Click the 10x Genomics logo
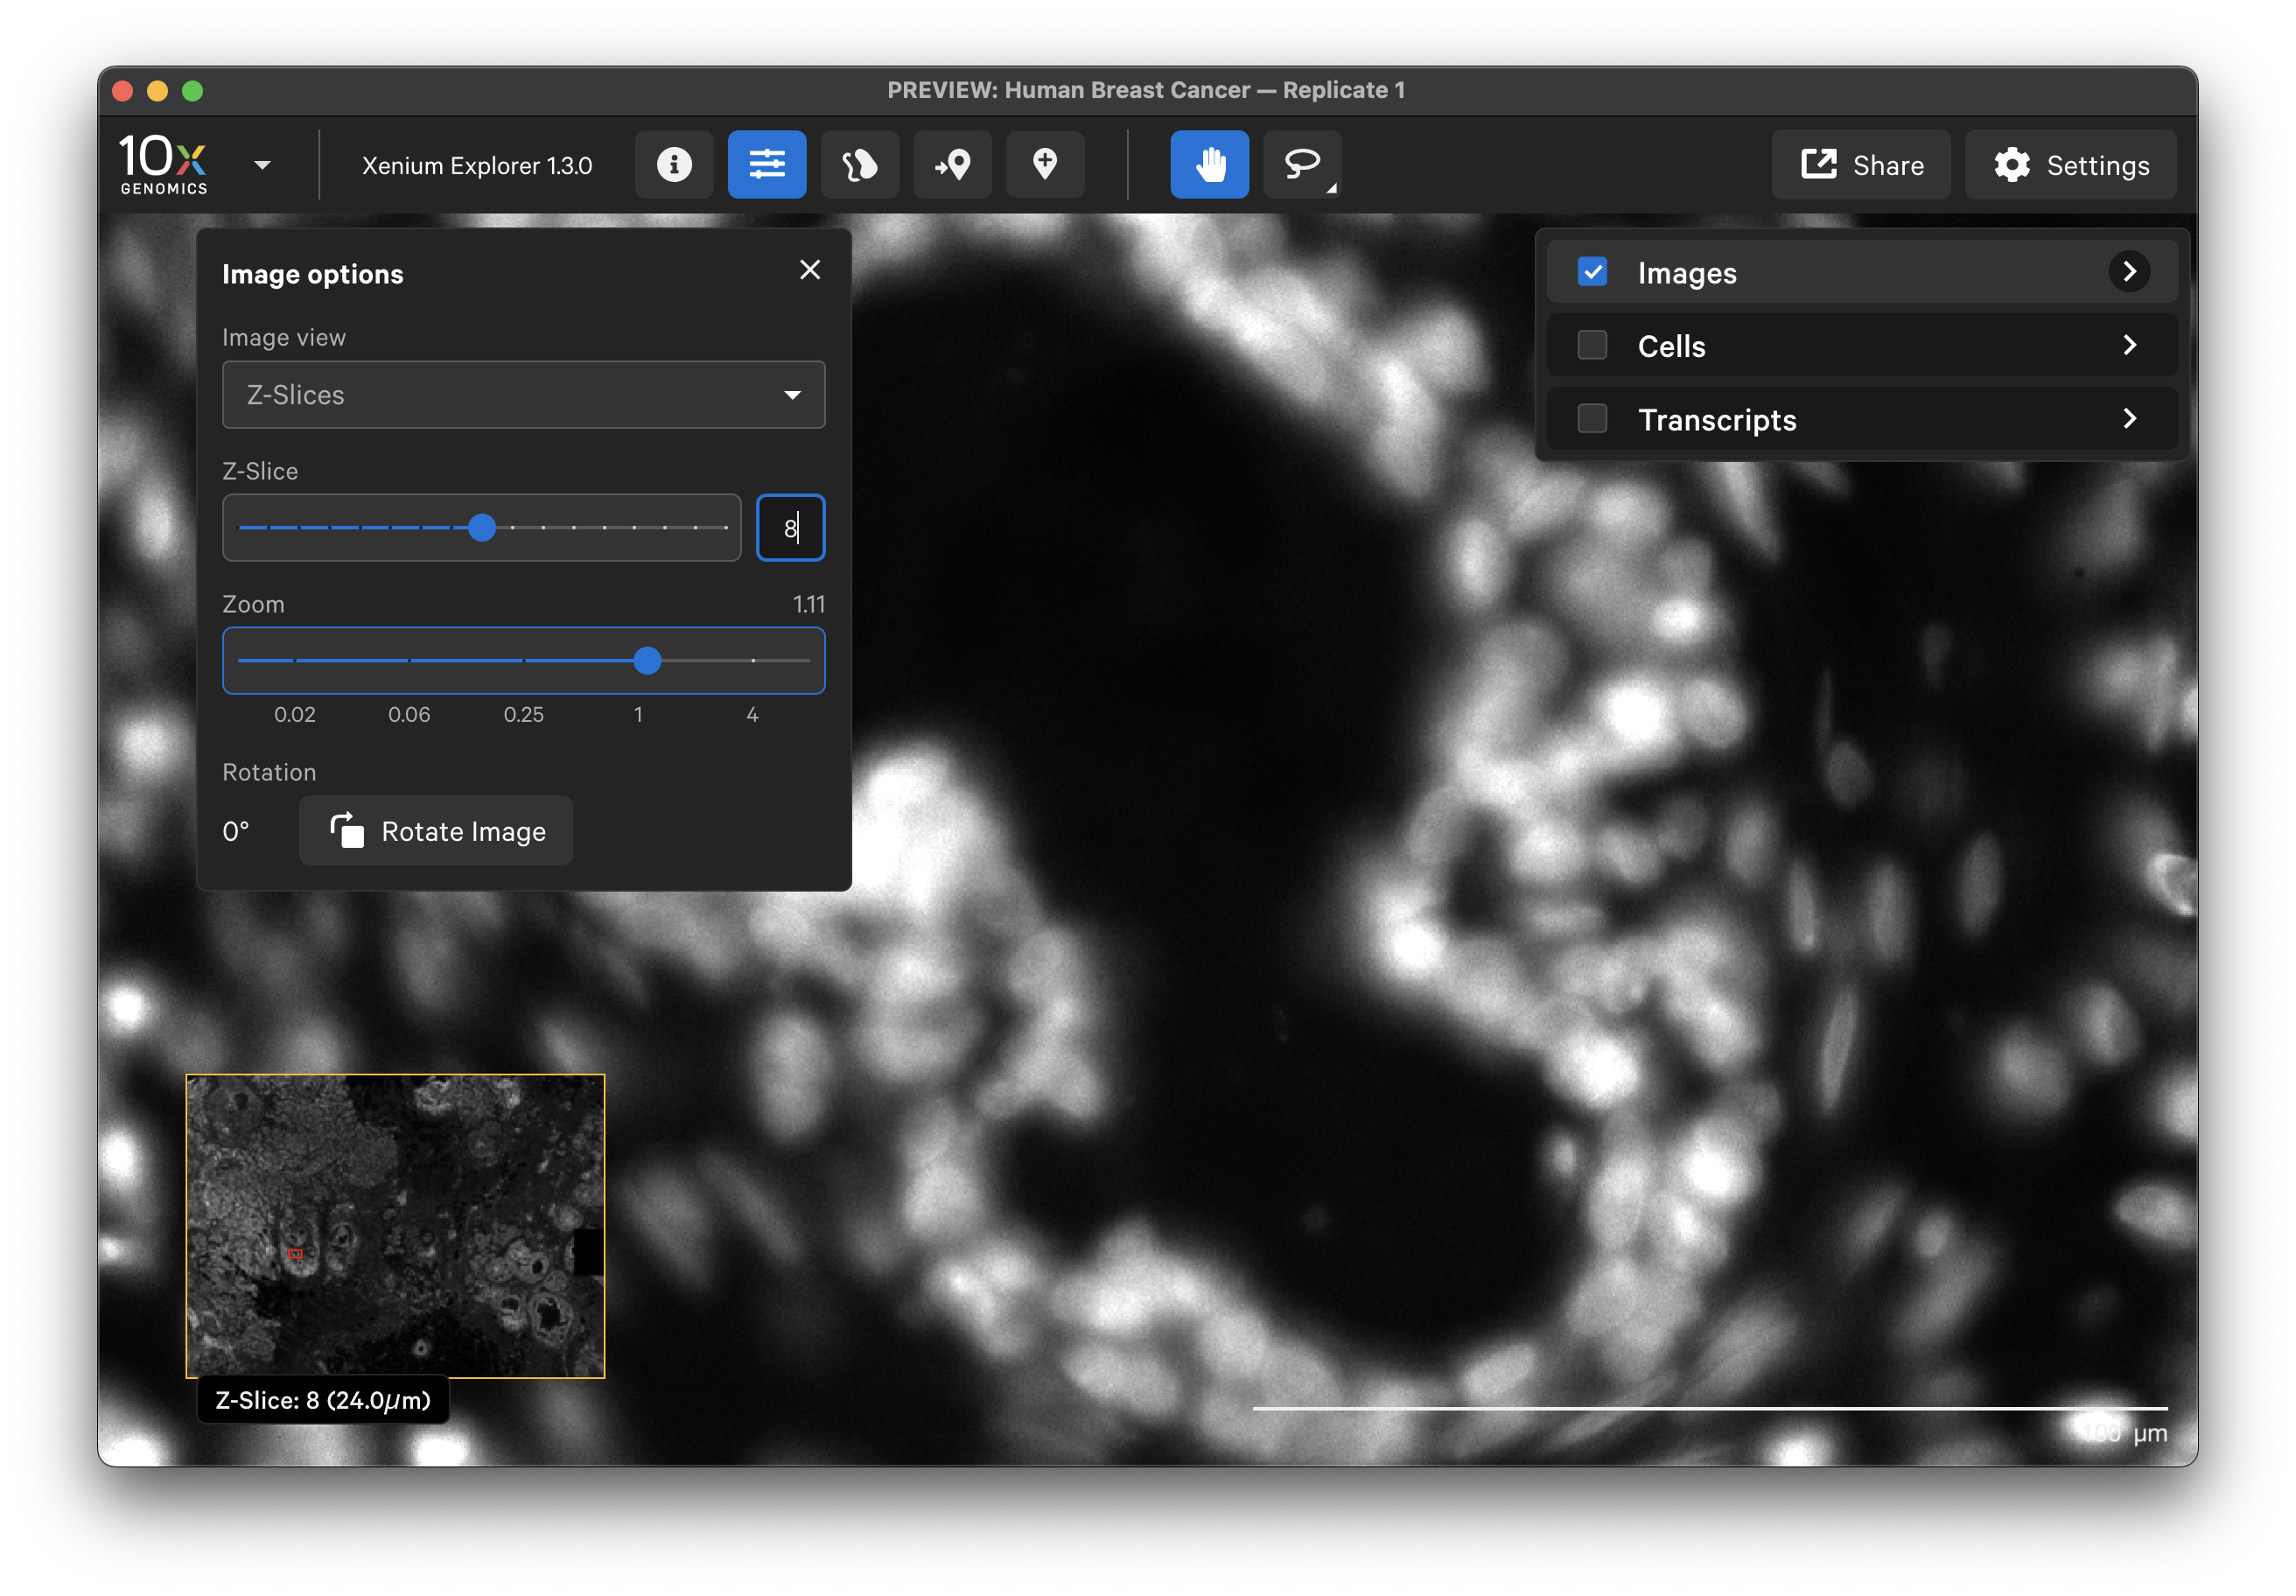 163,164
